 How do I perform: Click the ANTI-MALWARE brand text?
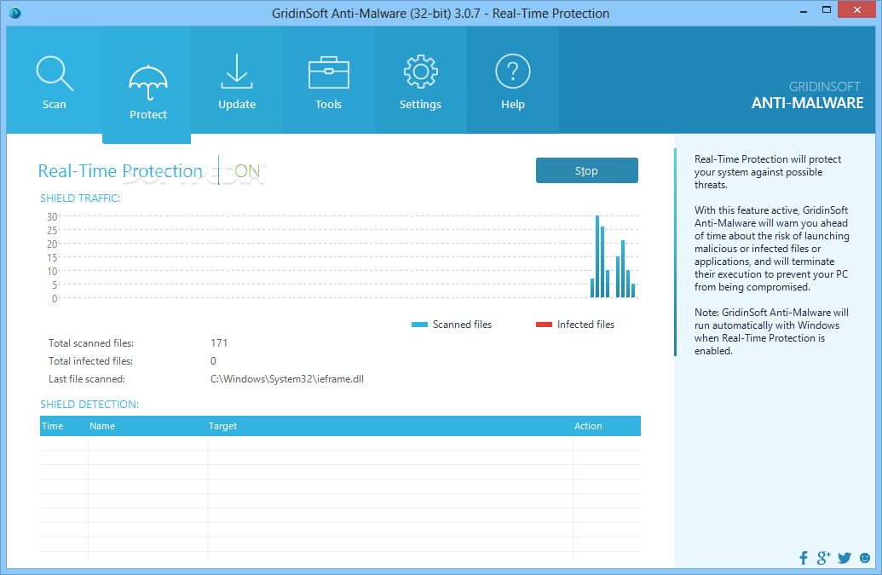coord(807,103)
